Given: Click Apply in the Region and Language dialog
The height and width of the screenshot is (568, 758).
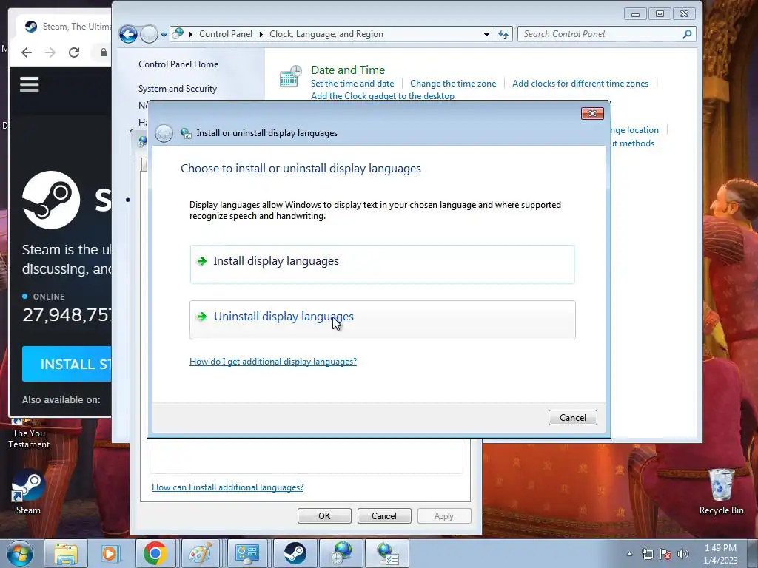Looking at the screenshot, I should [x=444, y=515].
